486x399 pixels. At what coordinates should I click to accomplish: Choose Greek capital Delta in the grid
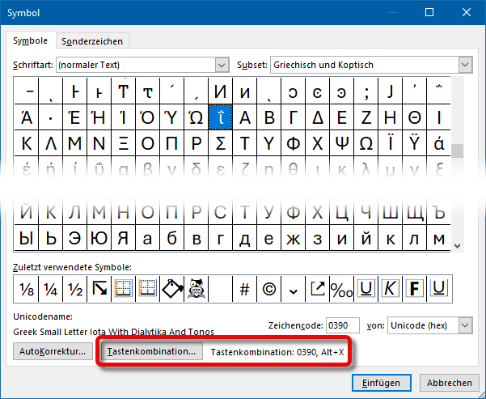[317, 117]
